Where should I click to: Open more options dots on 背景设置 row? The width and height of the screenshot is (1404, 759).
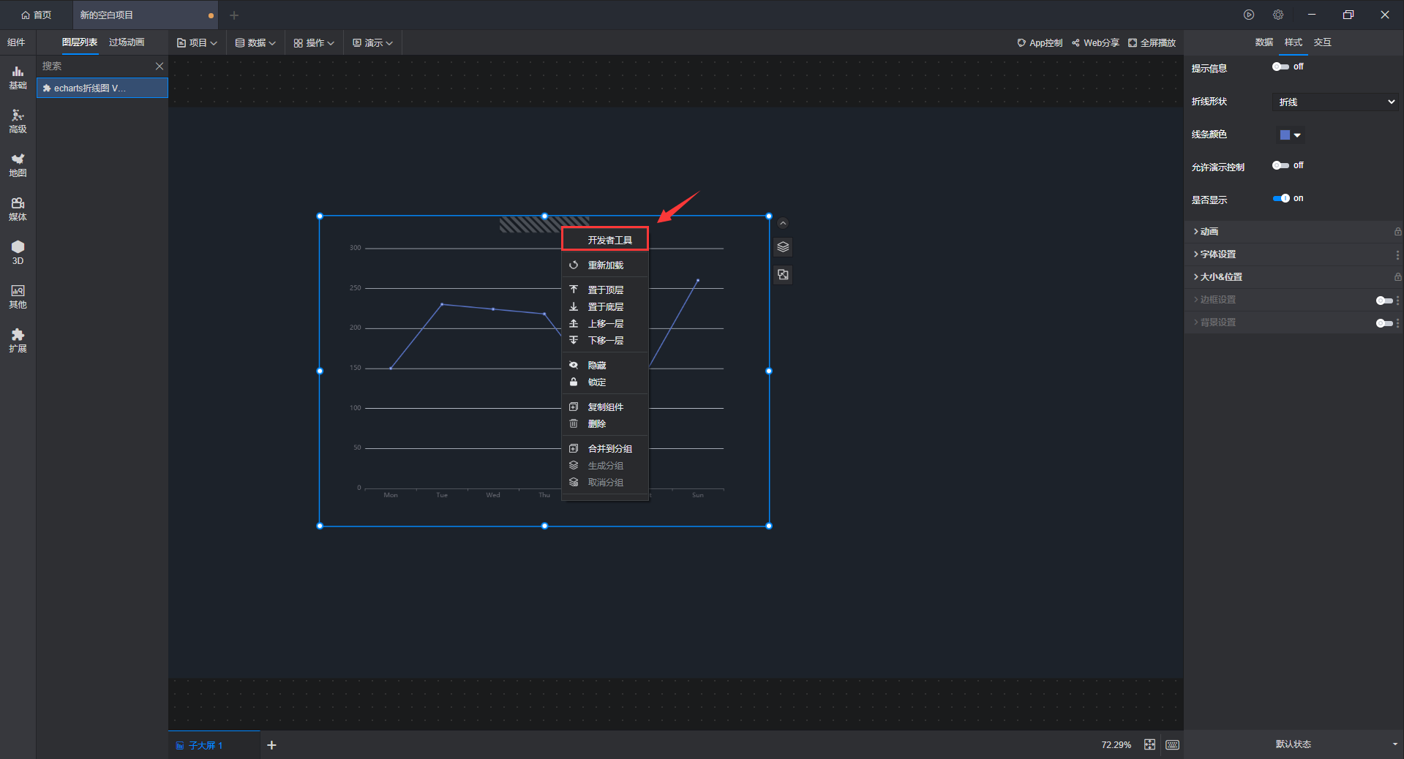(1397, 323)
